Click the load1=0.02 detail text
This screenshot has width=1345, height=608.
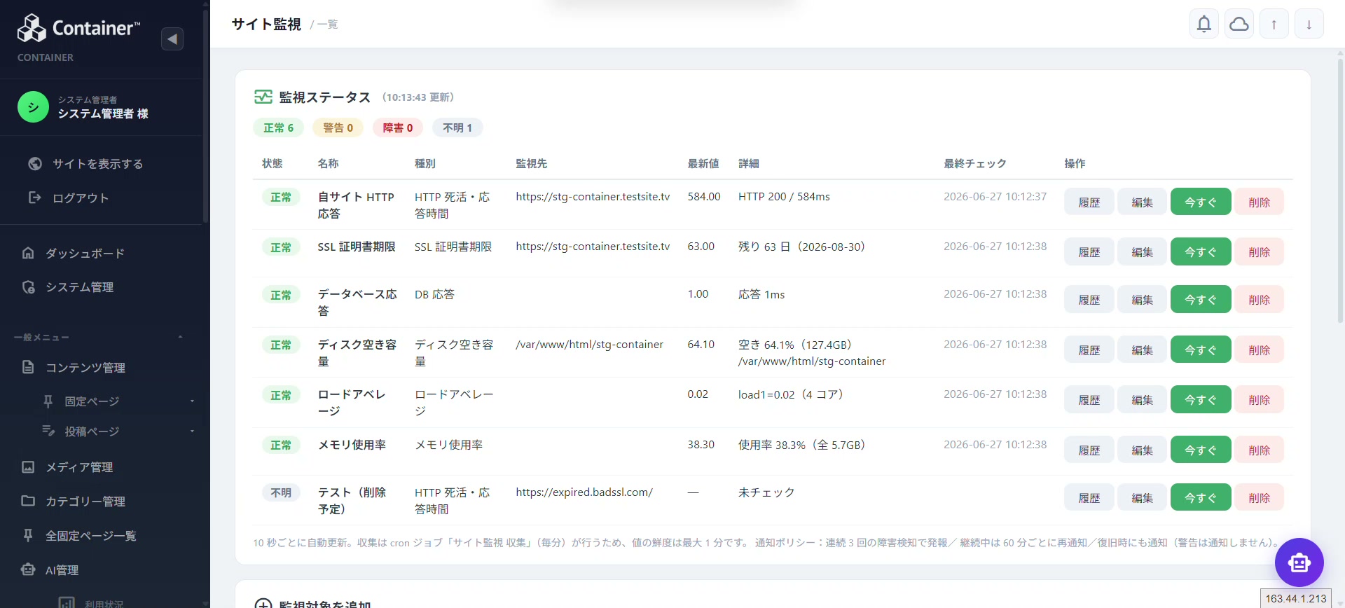(x=790, y=394)
